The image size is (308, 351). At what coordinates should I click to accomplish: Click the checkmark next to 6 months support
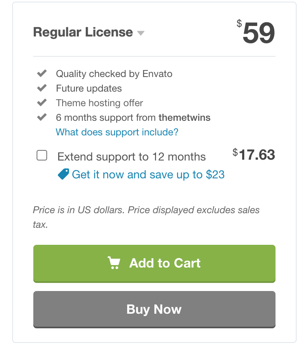pyautogui.click(x=41, y=117)
